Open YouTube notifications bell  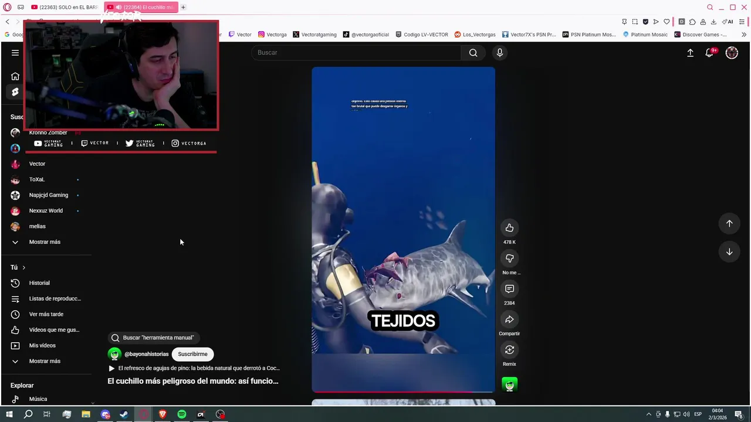pyautogui.click(x=710, y=53)
